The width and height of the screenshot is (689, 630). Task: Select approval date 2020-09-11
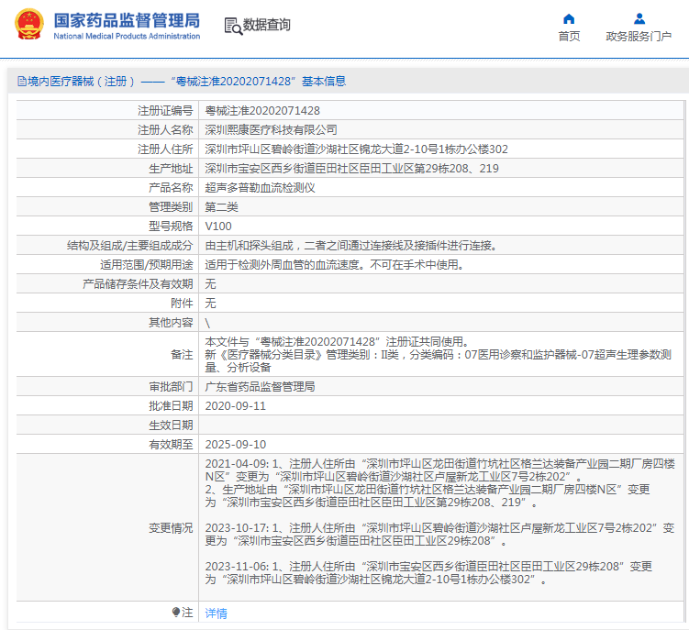click(236, 406)
